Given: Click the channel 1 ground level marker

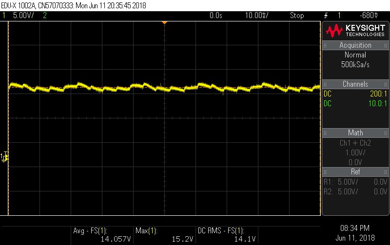Looking at the screenshot, I should (x=4, y=157).
